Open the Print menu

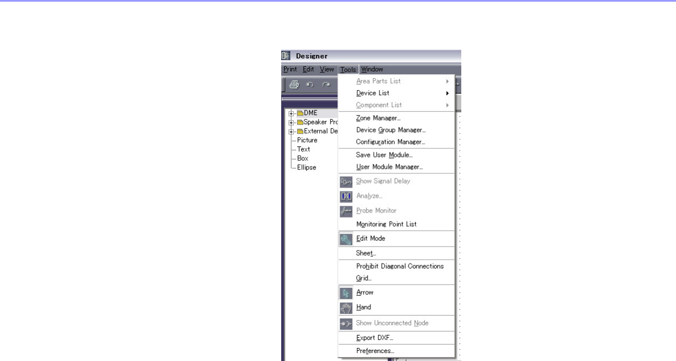pyautogui.click(x=290, y=69)
